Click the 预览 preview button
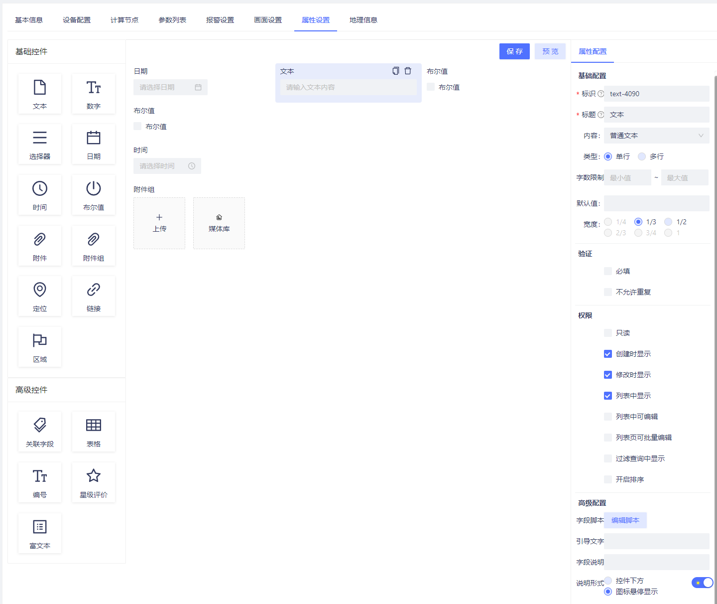 550,51
